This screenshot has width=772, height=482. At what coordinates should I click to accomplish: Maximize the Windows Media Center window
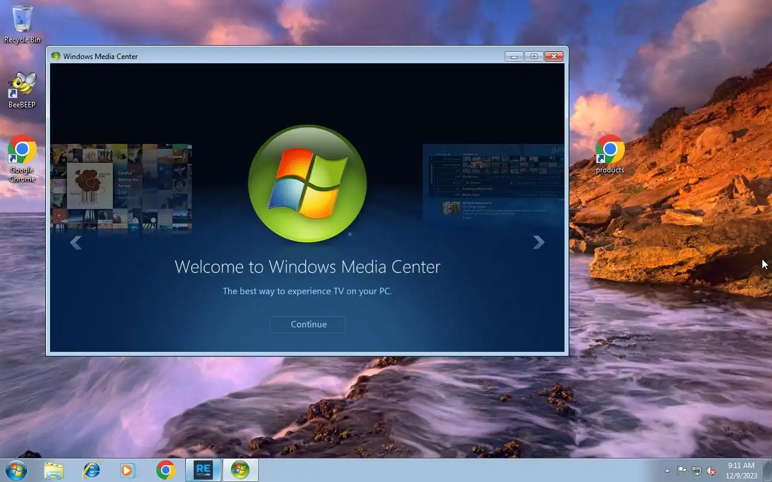(534, 57)
